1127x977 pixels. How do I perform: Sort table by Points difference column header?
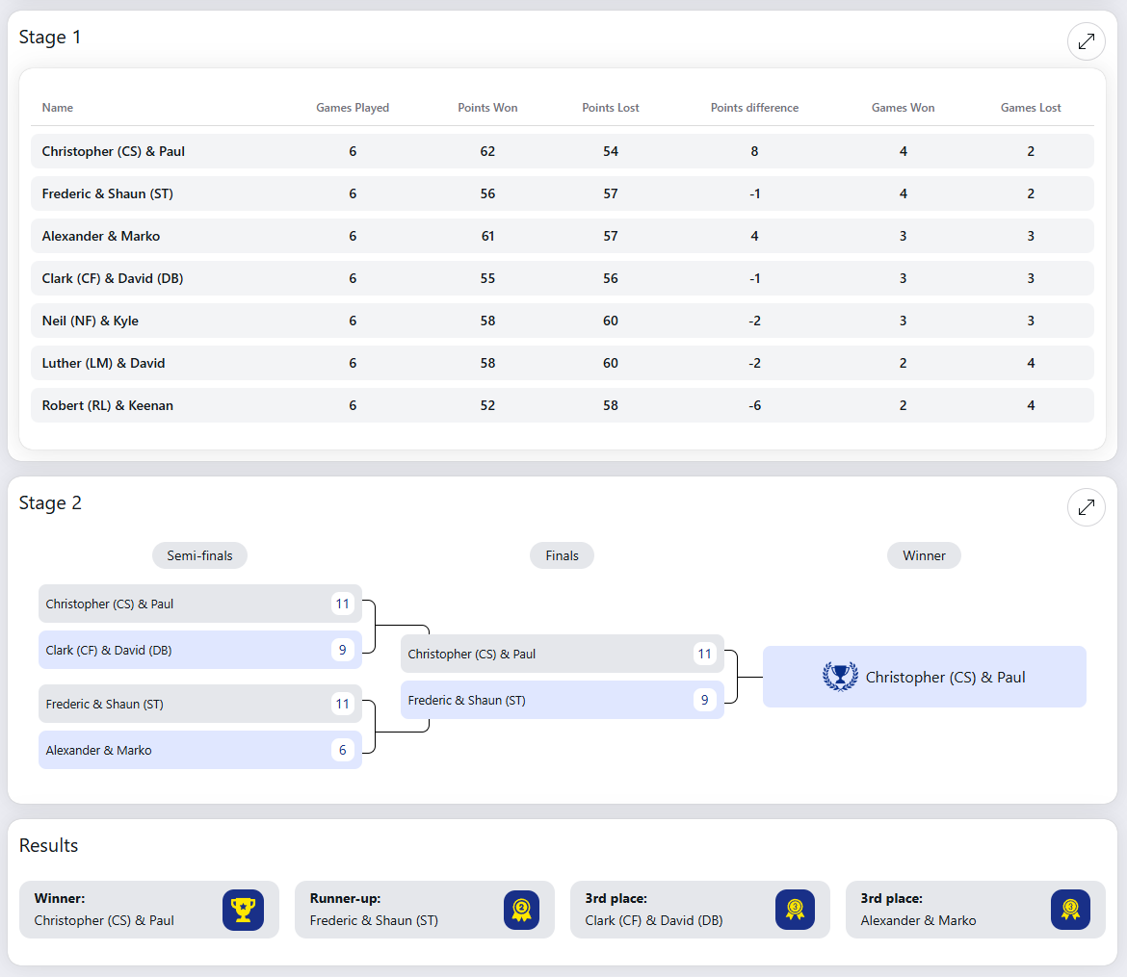pos(754,108)
